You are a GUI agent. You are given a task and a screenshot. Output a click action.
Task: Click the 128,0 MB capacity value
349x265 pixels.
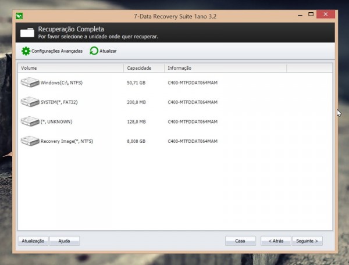[137, 122]
